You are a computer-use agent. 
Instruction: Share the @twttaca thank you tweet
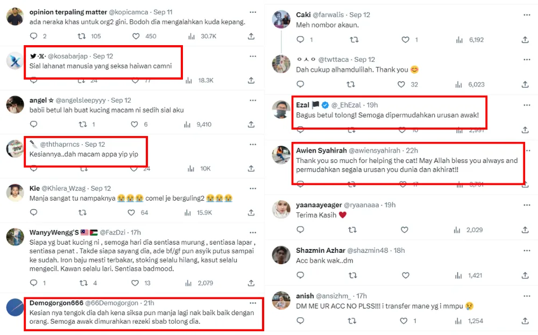pyautogui.click(x=525, y=84)
